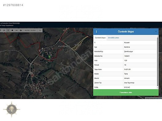Click the locate/crosshair tool in map toolbar
The image size is (162, 121).
[x=4, y=30]
